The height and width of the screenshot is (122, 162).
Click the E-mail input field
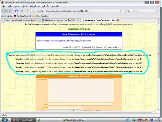click(x=65, y=108)
